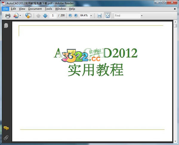
Task: Select the 64.4% zoom value field
Action: 85,16
